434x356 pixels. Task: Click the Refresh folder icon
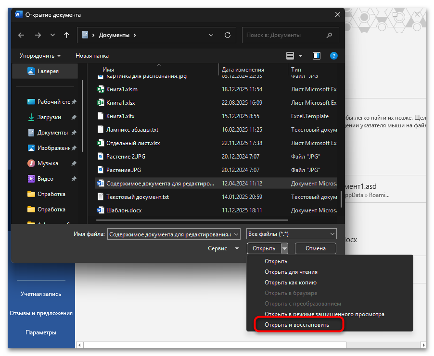coord(228,35)
